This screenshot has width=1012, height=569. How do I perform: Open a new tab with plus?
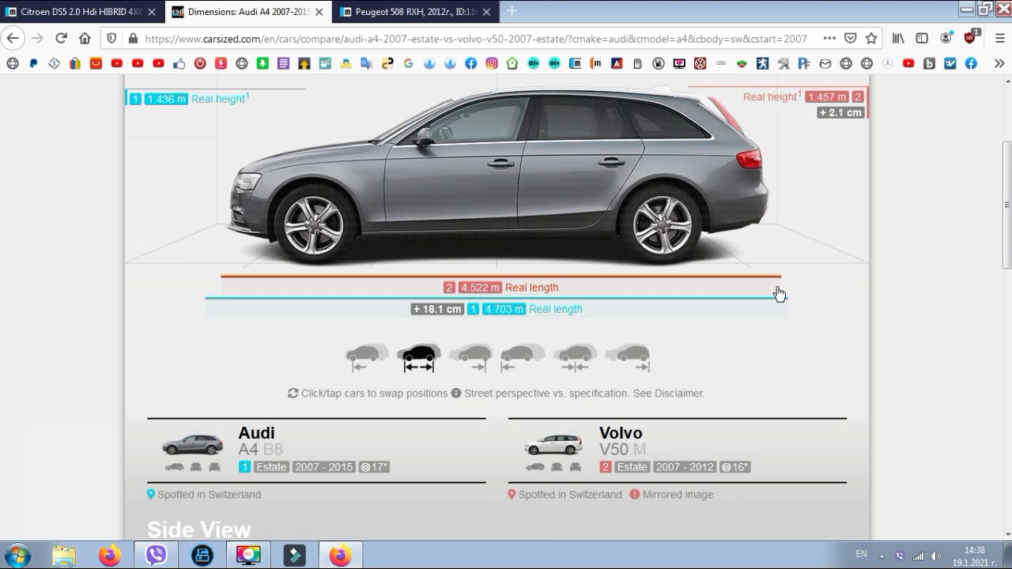[x=512, y=11]
